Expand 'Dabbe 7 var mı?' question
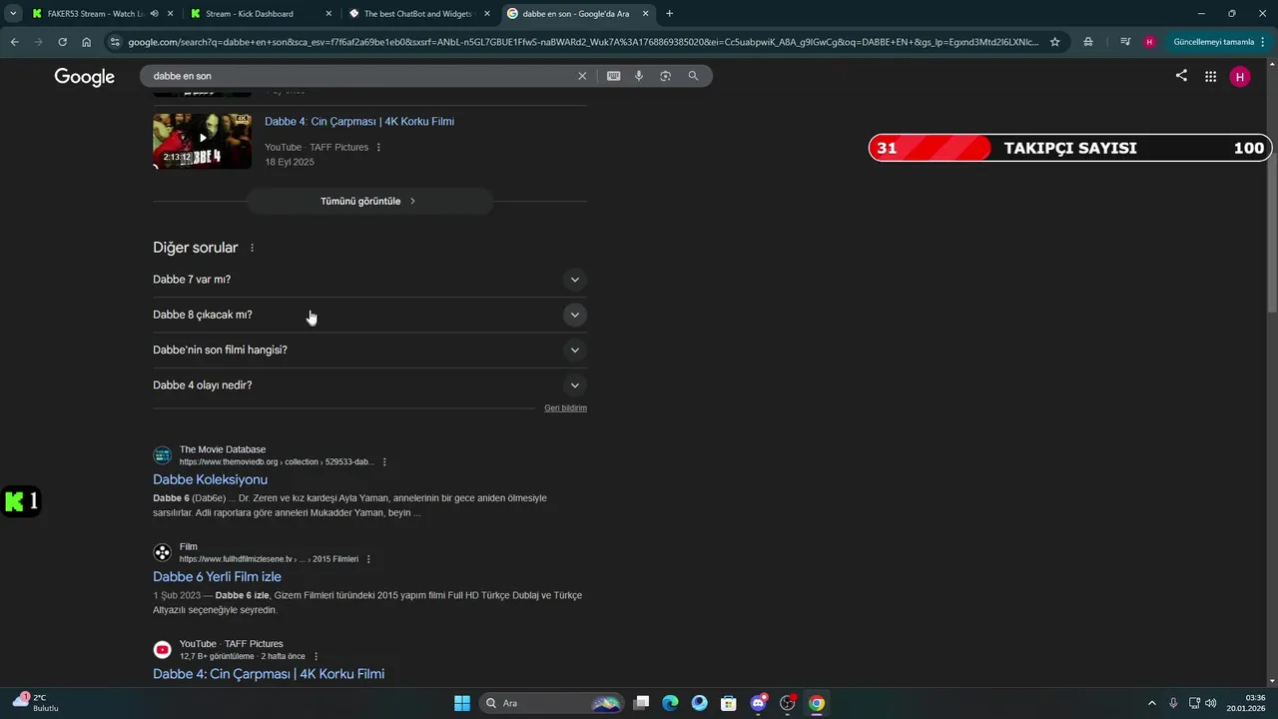The width and height of the screenshot is (1278, 719). click(x=369, y=280)
